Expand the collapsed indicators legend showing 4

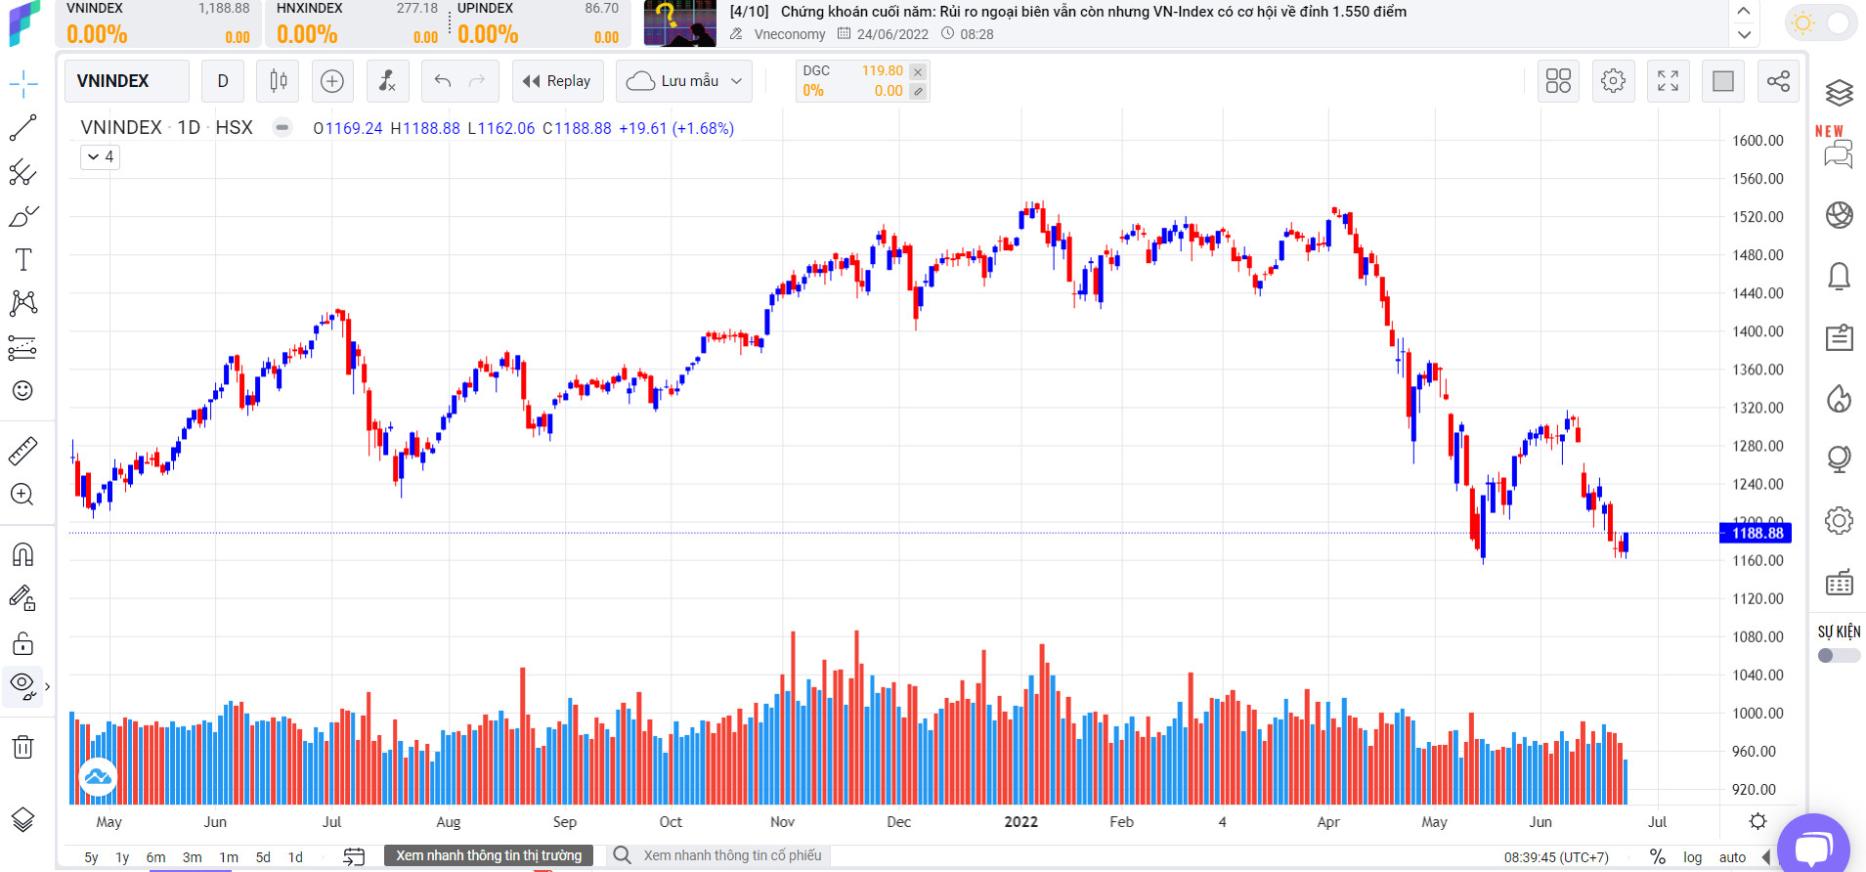[100, 156]
